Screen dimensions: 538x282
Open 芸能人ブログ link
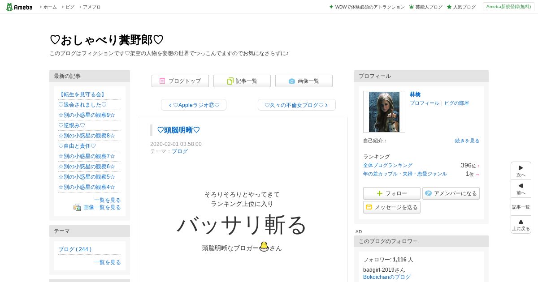coord(429,7)
